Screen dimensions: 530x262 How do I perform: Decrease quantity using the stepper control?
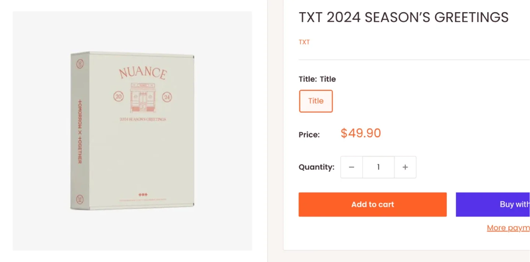[351, 167]
